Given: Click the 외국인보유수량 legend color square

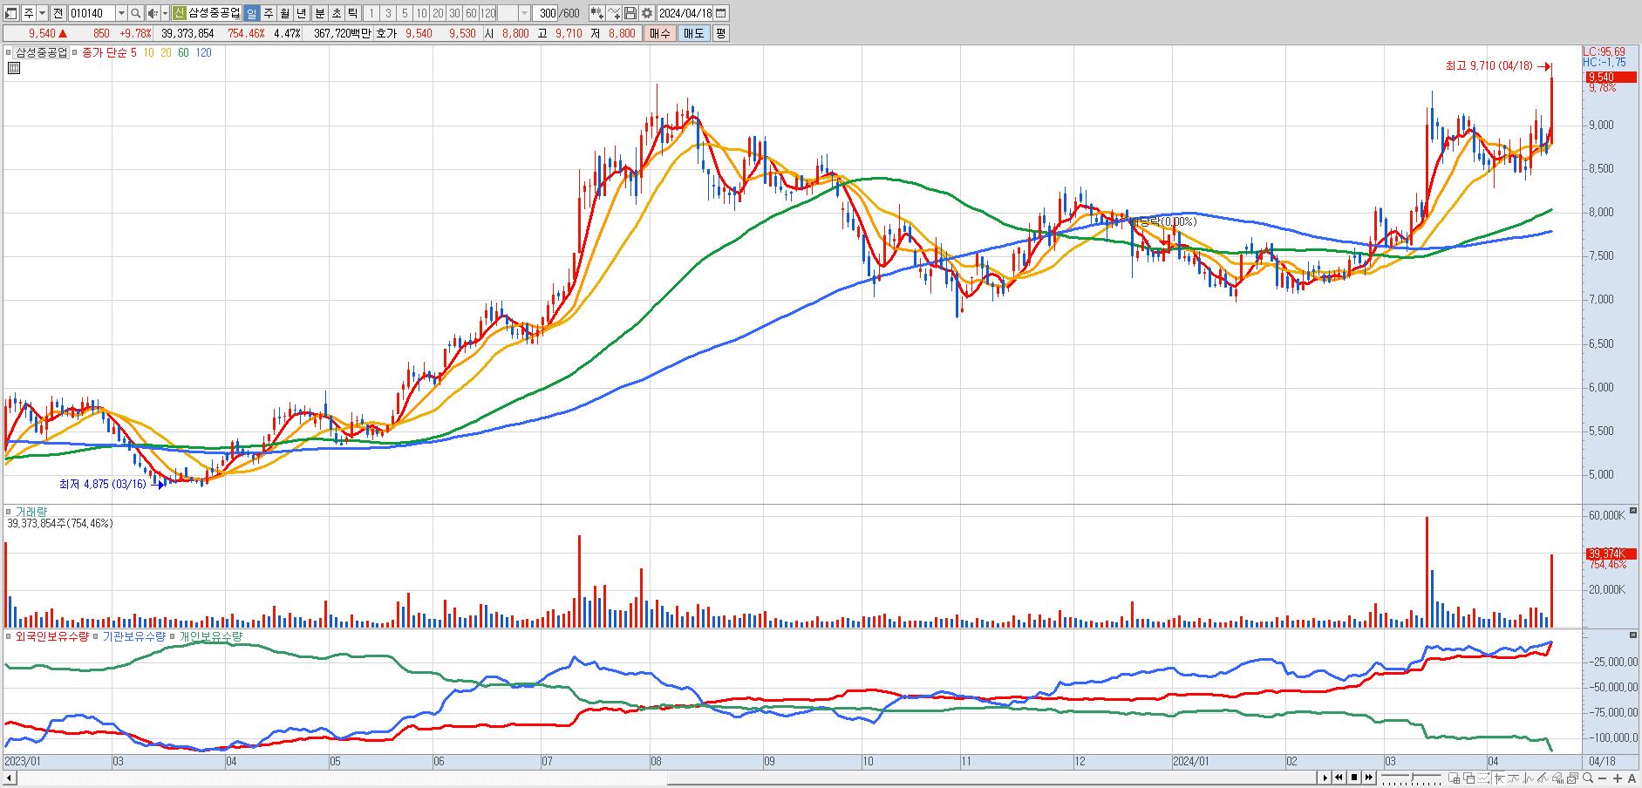Looking at the screenshot, I should tap(9, 637).
